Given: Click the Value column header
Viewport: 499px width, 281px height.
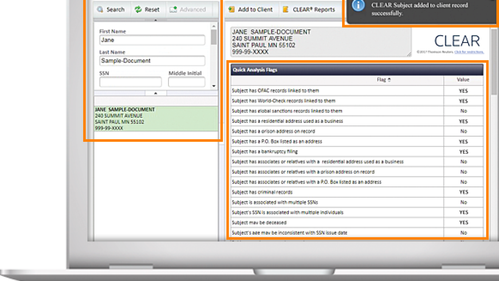Looking at the screenshot, I should pos(463,80).
